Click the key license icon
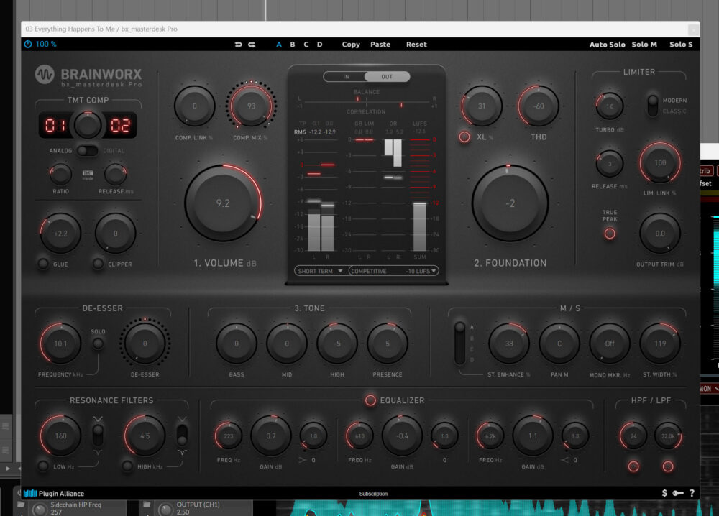Viewport: 719px width, 516px height. pyautogui.click(x=678, y=493)
